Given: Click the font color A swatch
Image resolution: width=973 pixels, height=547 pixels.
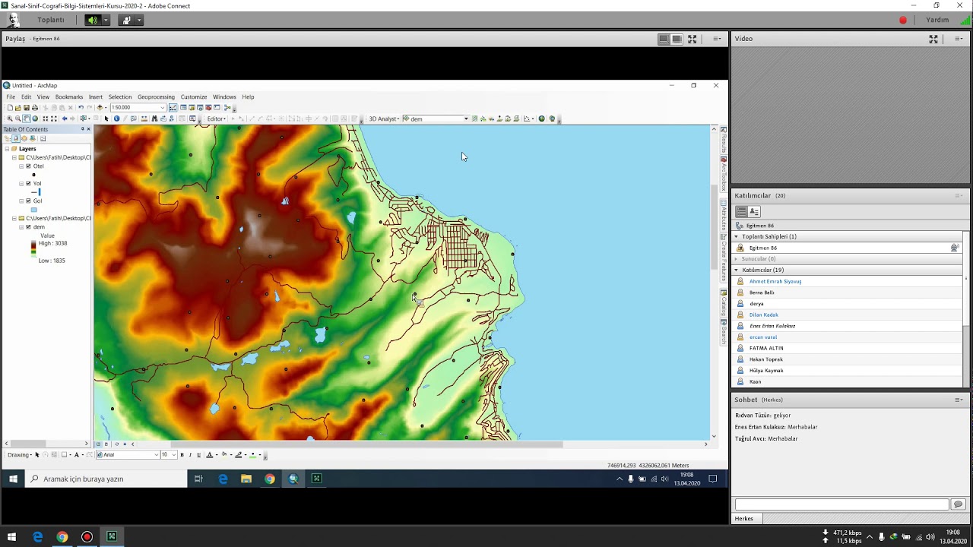Looking at the screenshot, I should 210,454.
